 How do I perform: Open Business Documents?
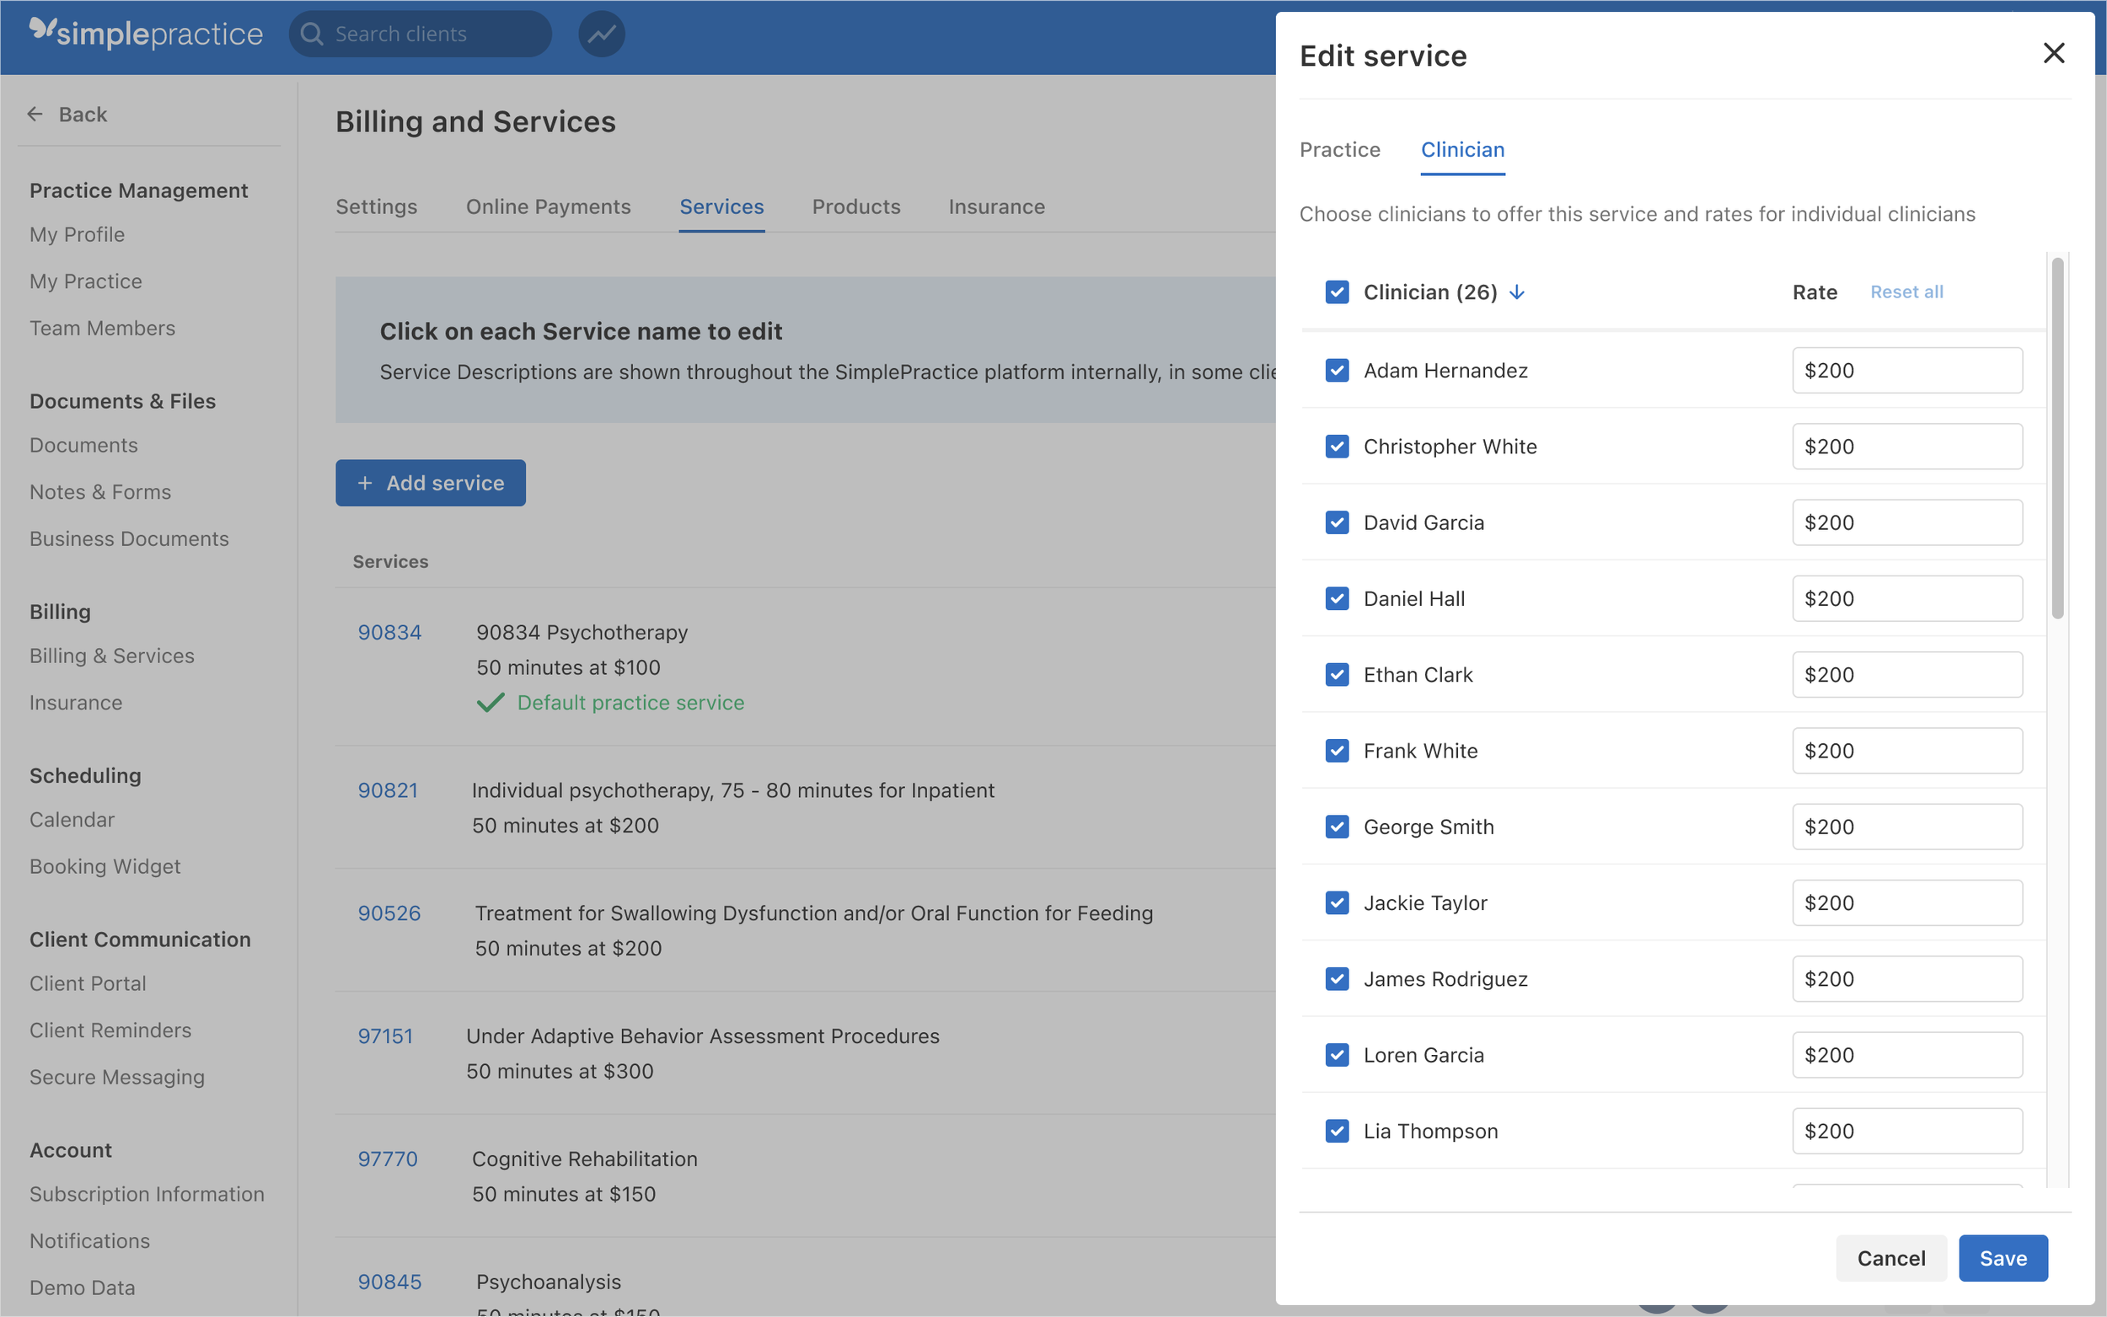129,539
